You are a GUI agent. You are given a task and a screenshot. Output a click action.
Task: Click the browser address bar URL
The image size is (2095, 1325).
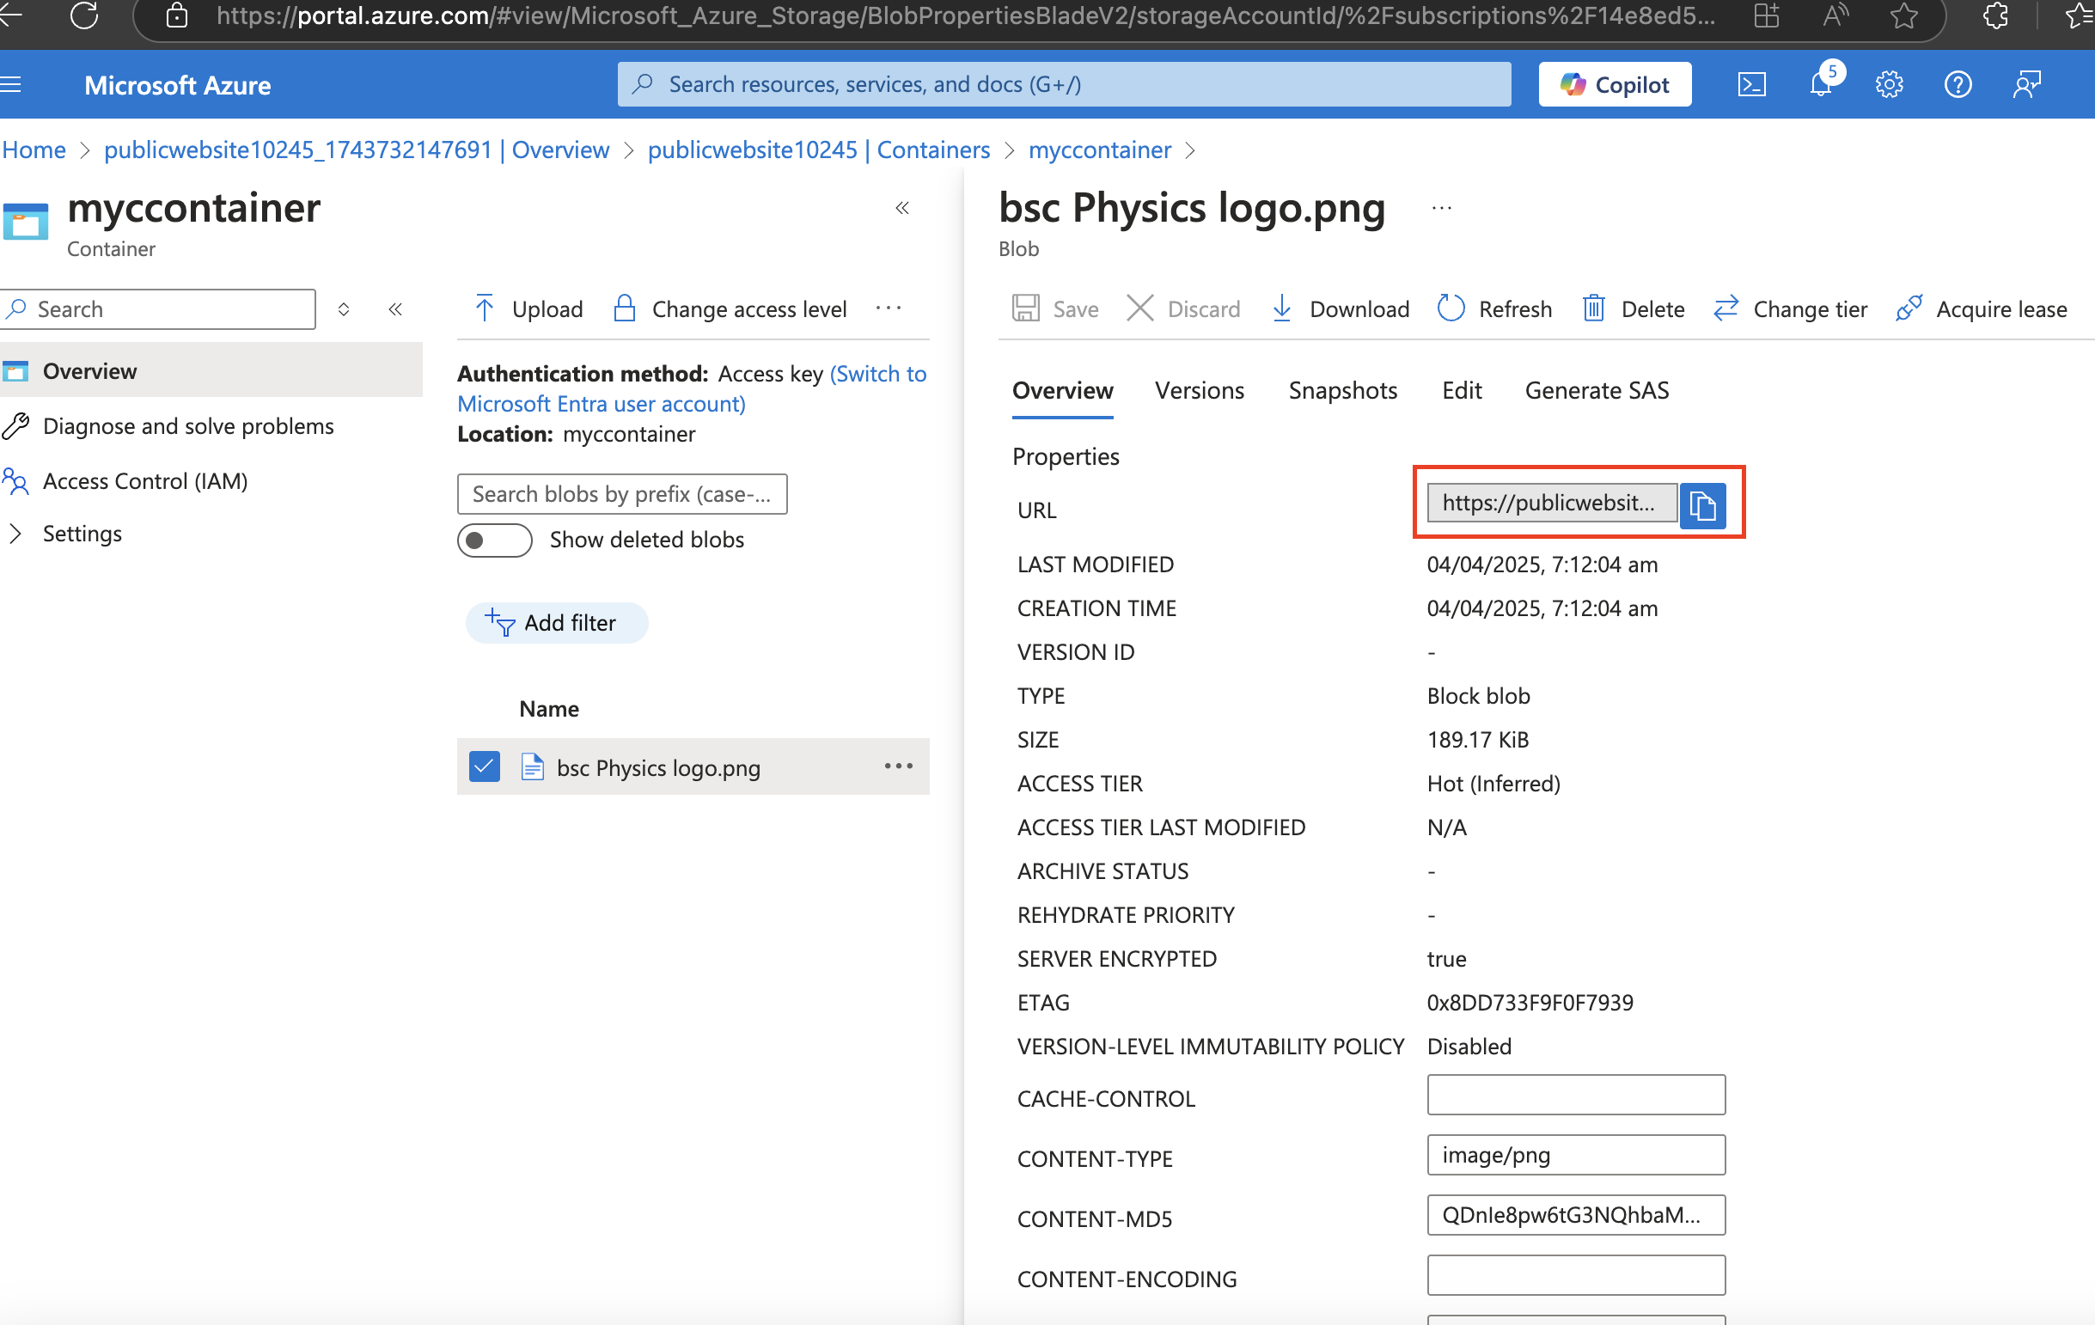pos(965,15)
